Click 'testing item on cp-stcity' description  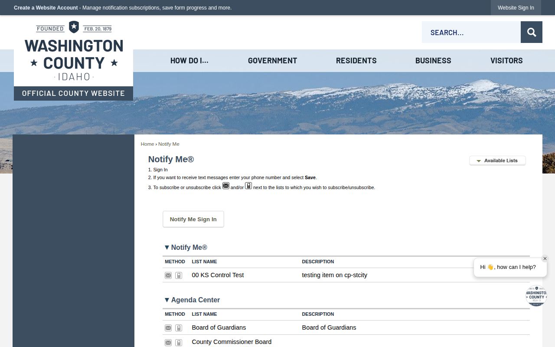click(x=335, y=275)
